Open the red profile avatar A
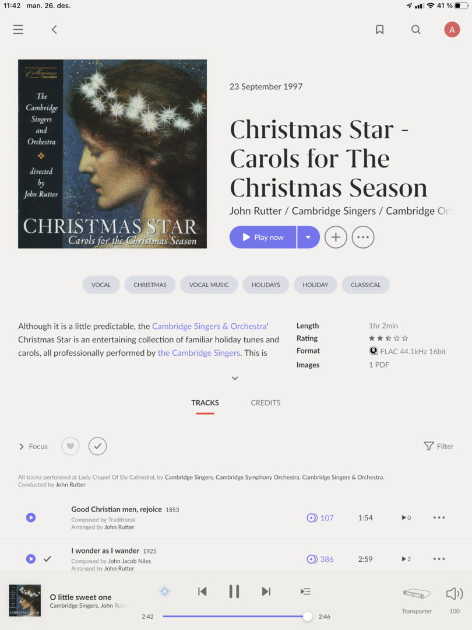The width and height of the screenshot is (472, 630). (x=452, y=29)
